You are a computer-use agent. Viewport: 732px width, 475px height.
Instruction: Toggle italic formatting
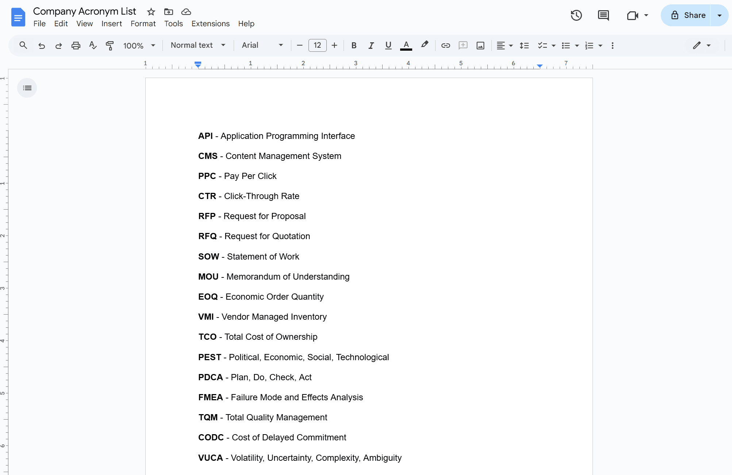371,46
